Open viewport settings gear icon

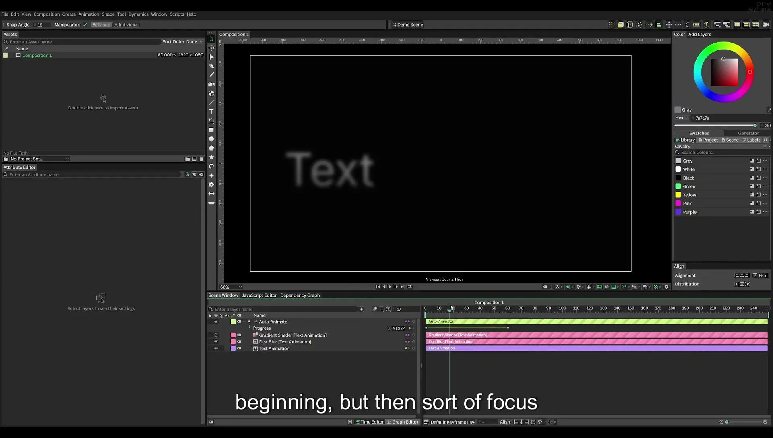[666, 287]
